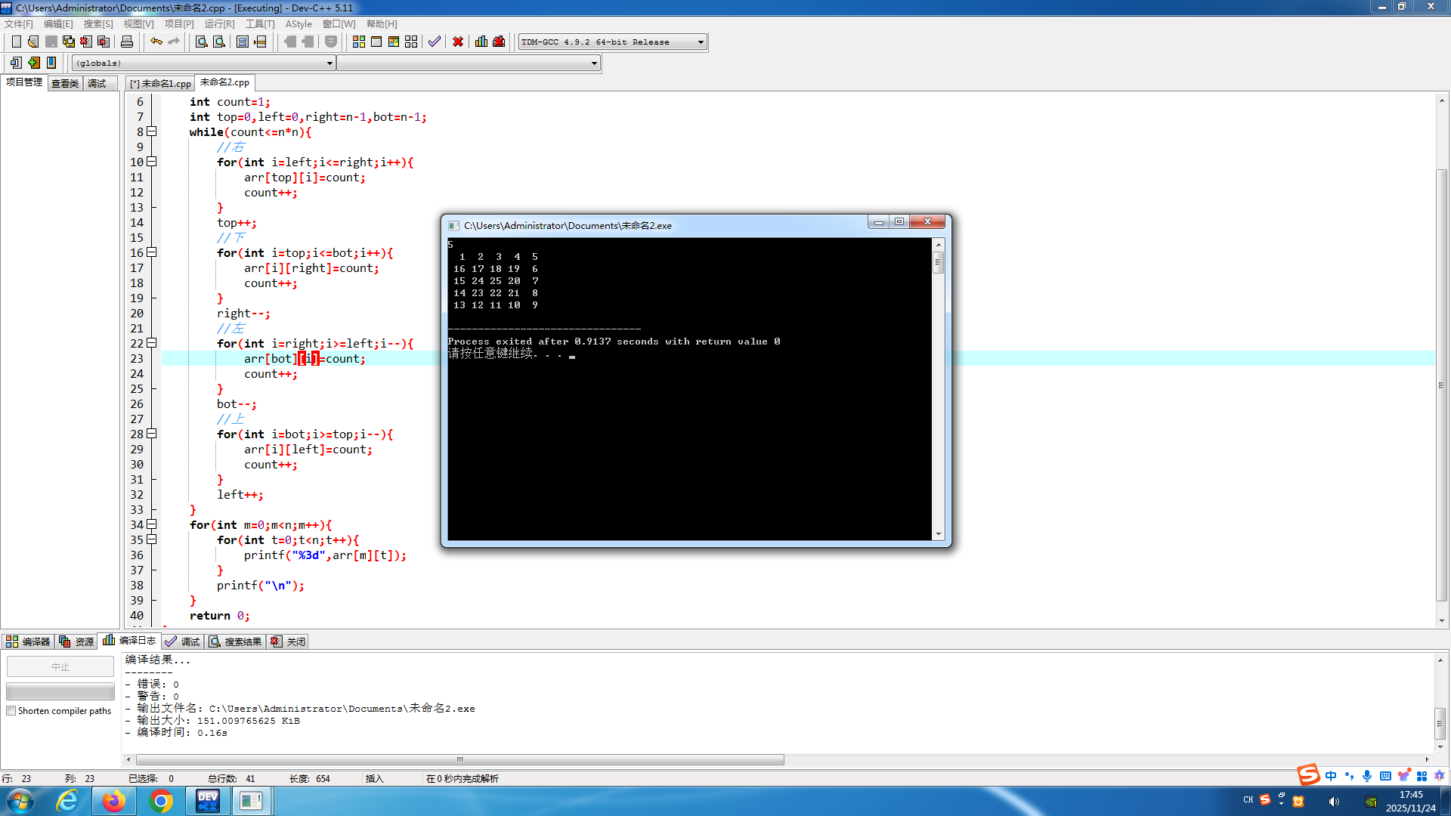
Task: Switch to the 未命名1.cpp editor tab
Action: pyautogui.click(x=161, y=83)
